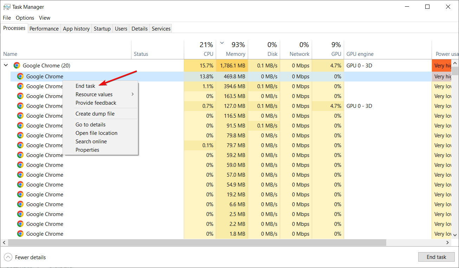Viewport: 459px width, 268px height.
Task: Click the Chrome icon beside Google Chrome (20)
Action: (x=17, y=65)
